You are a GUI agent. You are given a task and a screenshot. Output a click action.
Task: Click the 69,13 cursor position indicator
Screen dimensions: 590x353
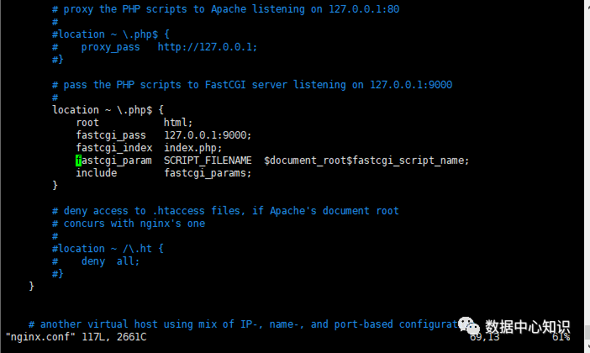pyautogui.click(x=487, y=336)
